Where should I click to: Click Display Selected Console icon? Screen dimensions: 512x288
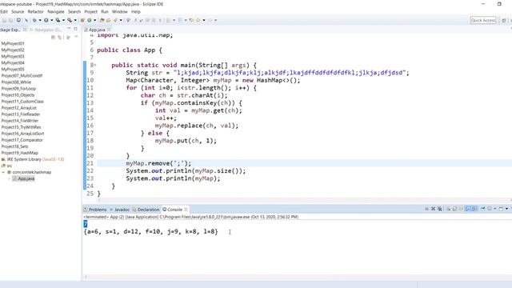tap(489, 209)
